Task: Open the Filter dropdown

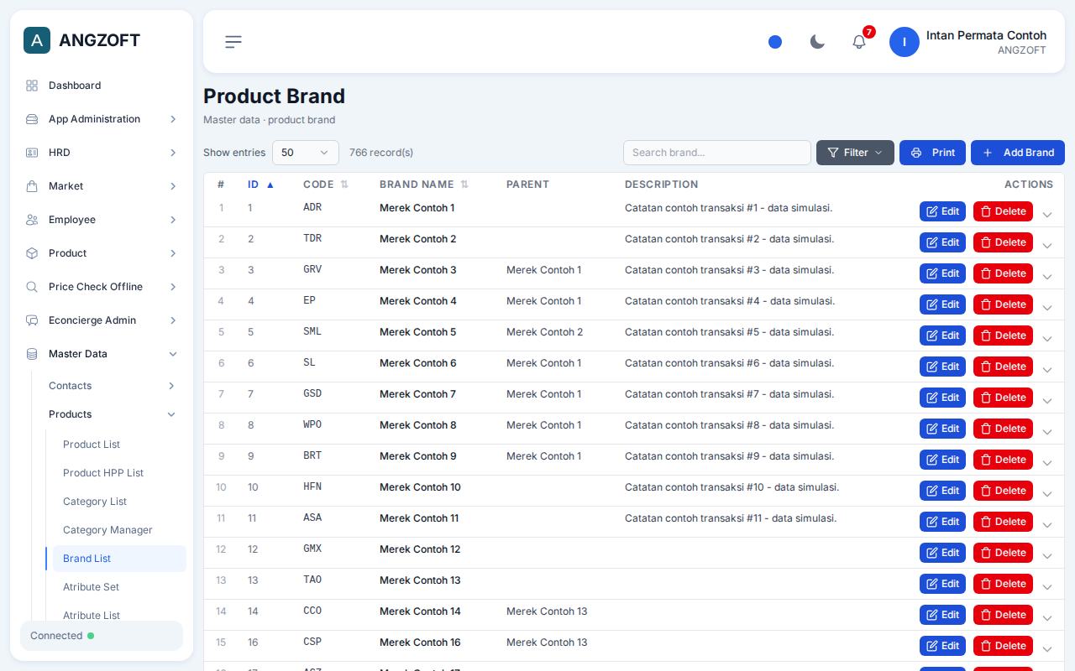Action: coord(855,153)
